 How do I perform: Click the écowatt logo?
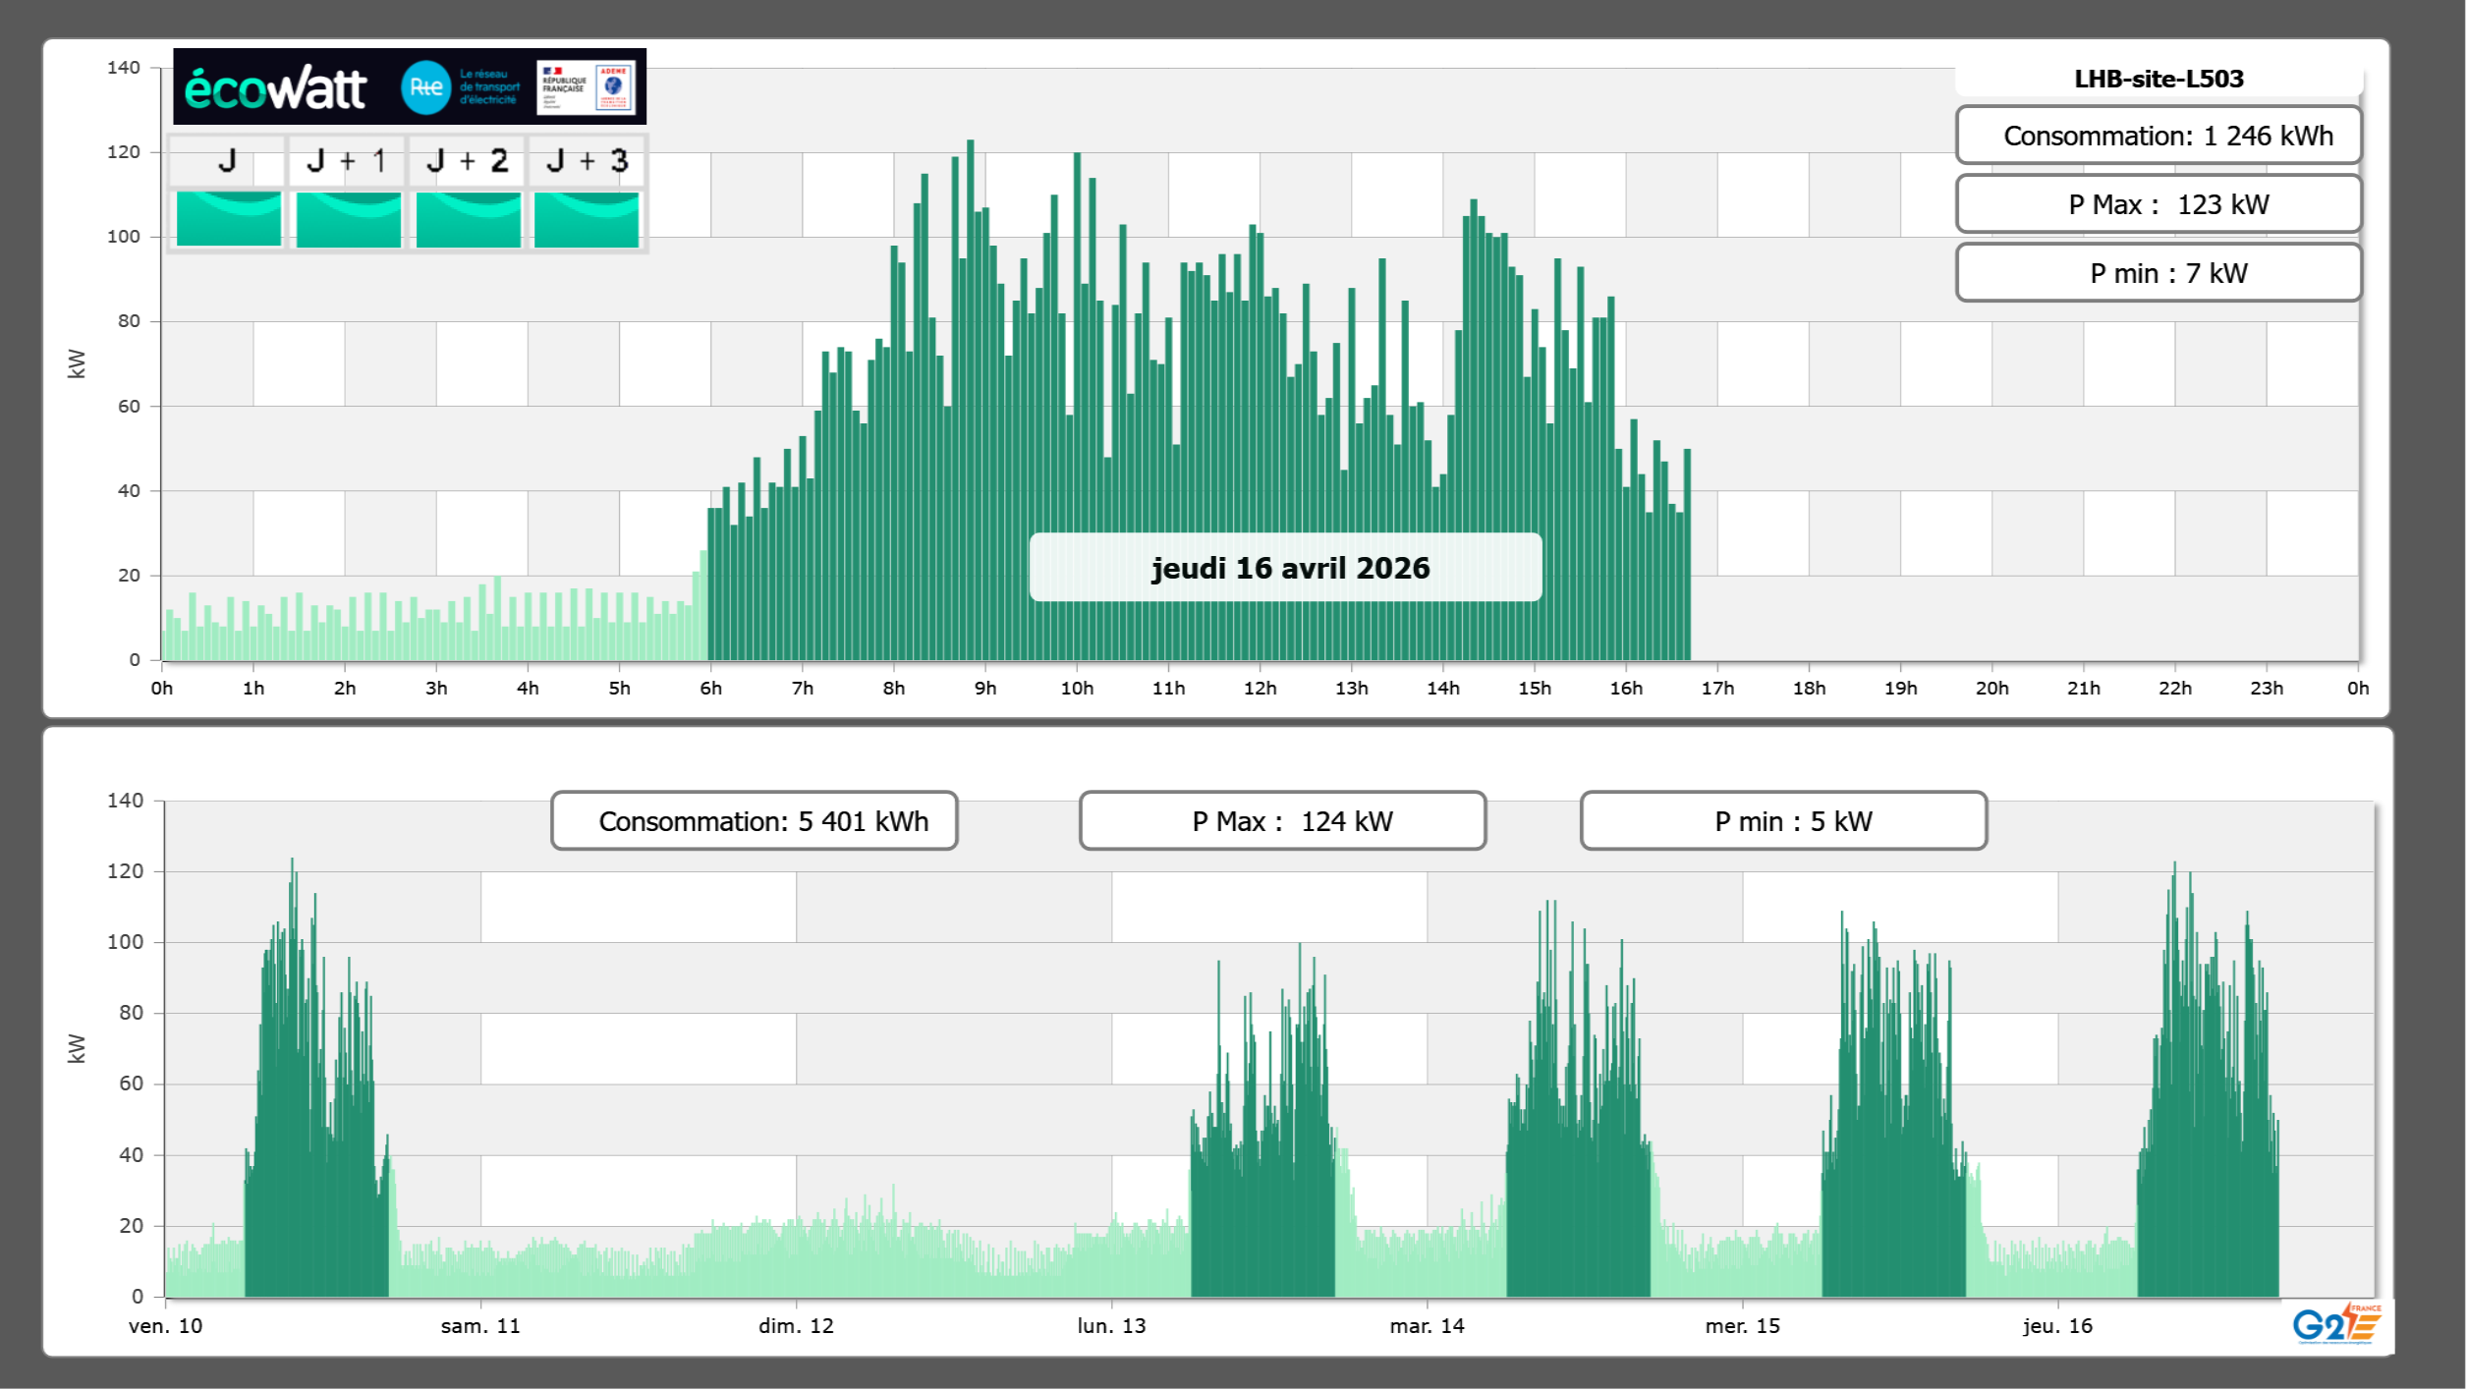(x=276, y=88)
